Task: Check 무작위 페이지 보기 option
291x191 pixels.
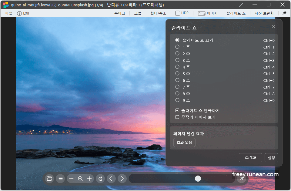Action: coord(177,117)
